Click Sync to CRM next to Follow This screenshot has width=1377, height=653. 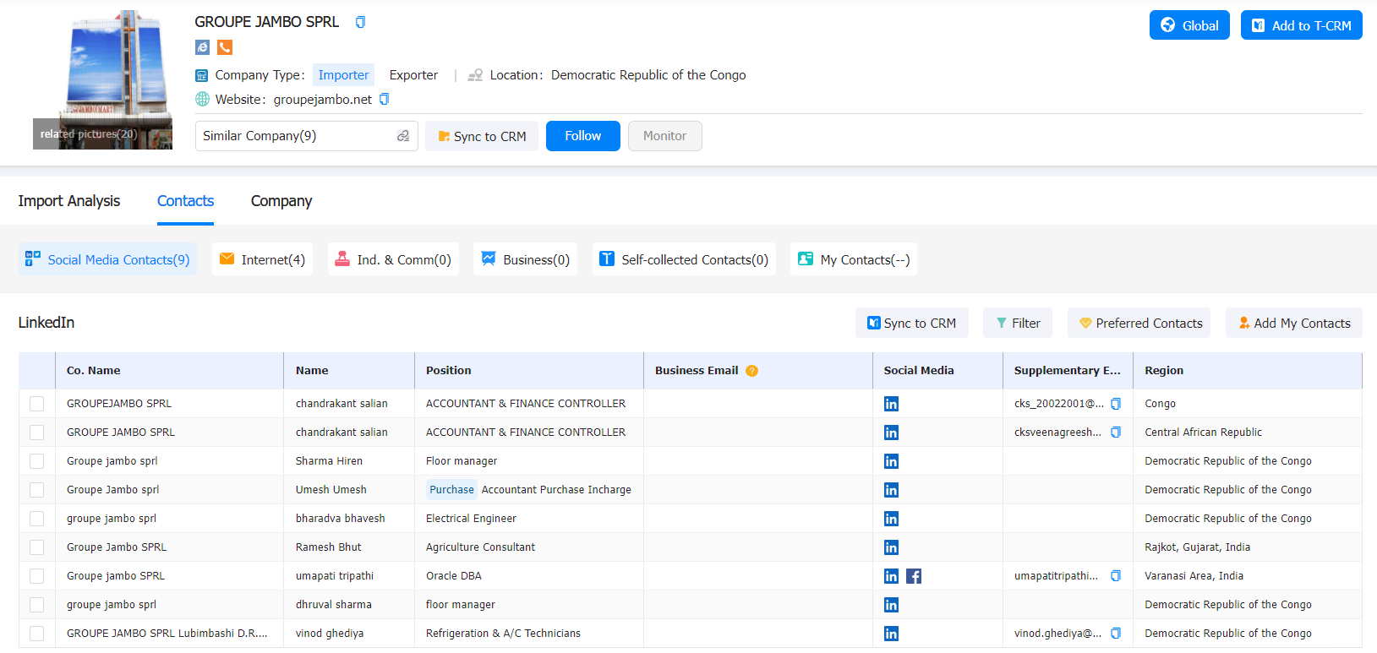click(482, 136)
